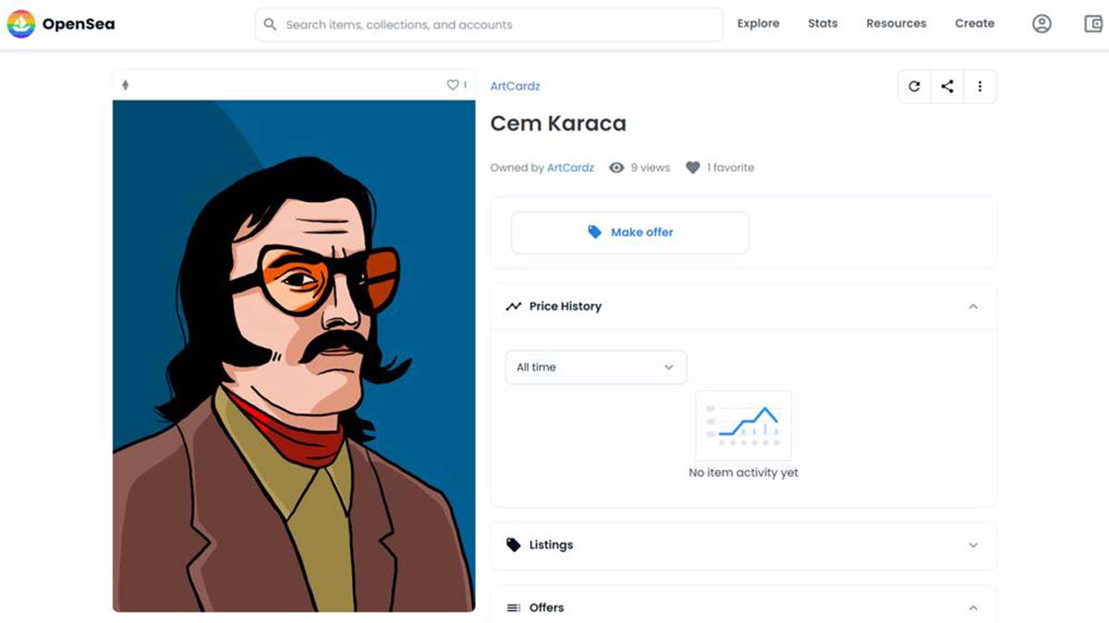Click the Make offer button
1109x623 pixels.
tap(629, 232)
